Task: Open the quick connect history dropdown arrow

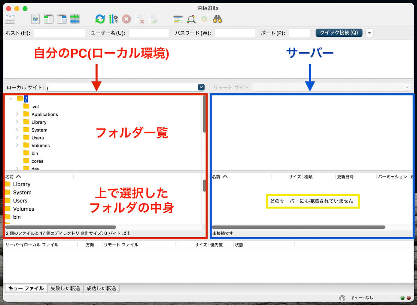Action: coord(370,33)
